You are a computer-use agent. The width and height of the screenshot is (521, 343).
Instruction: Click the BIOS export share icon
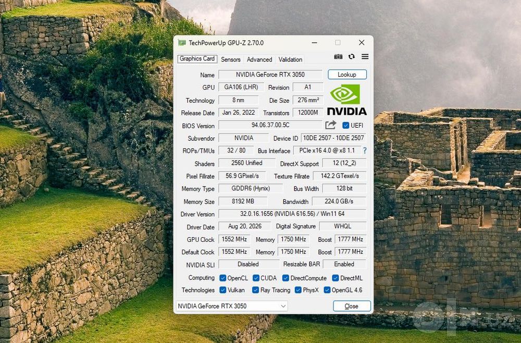pos(331,125)
